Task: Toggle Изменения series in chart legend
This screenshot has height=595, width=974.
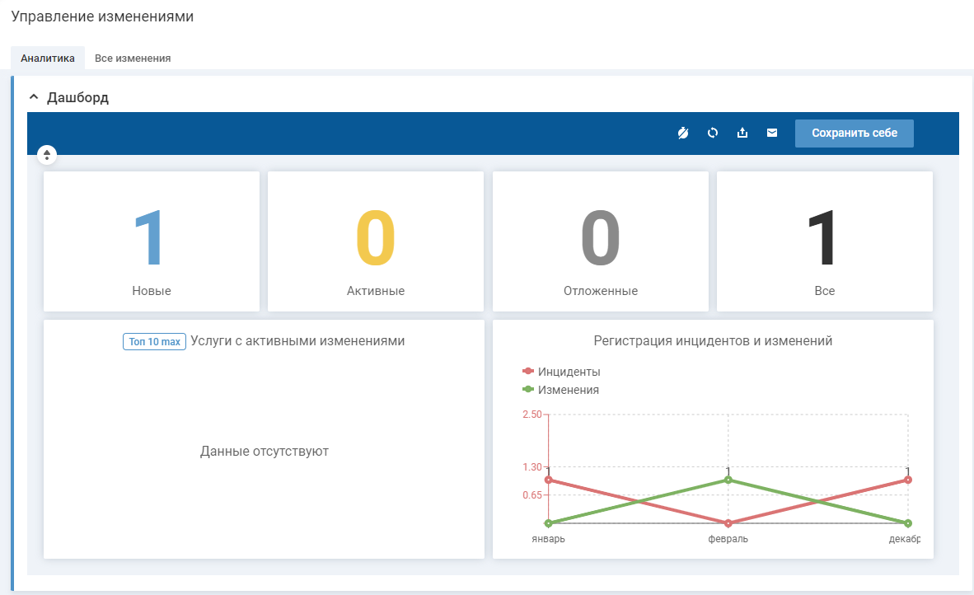Action: point(560,390)
